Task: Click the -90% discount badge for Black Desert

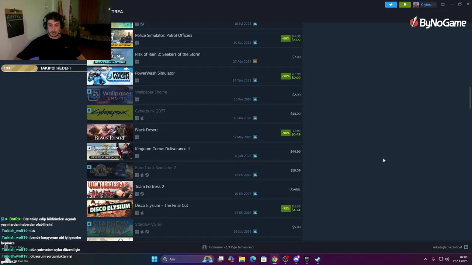Action: click(x=285, y=133)
